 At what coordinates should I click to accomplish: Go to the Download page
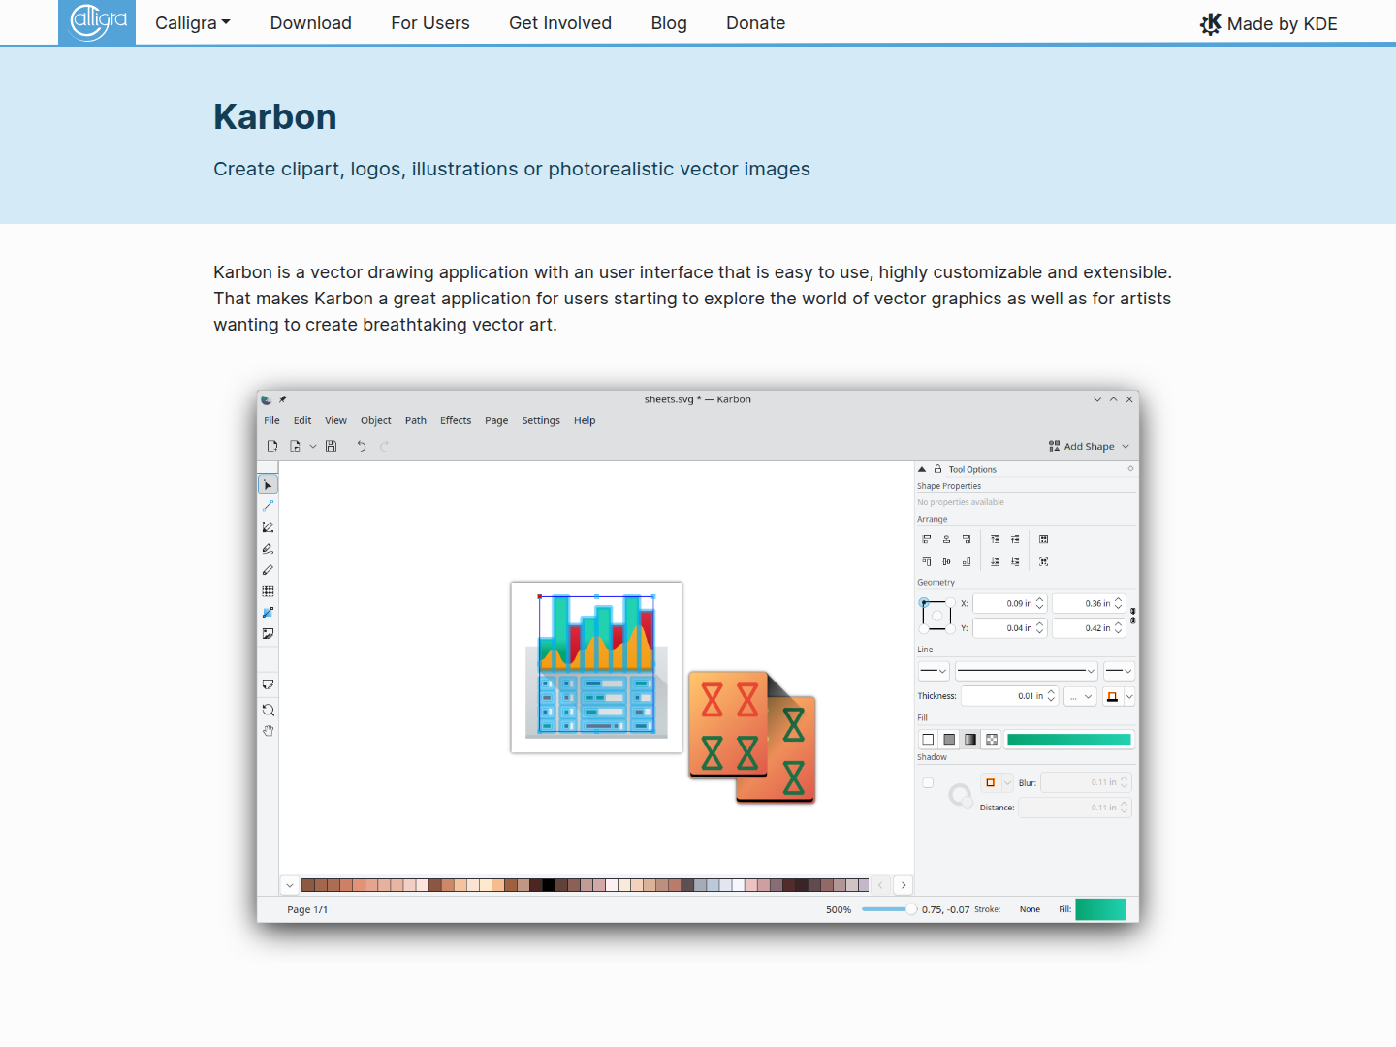(311, 23)
